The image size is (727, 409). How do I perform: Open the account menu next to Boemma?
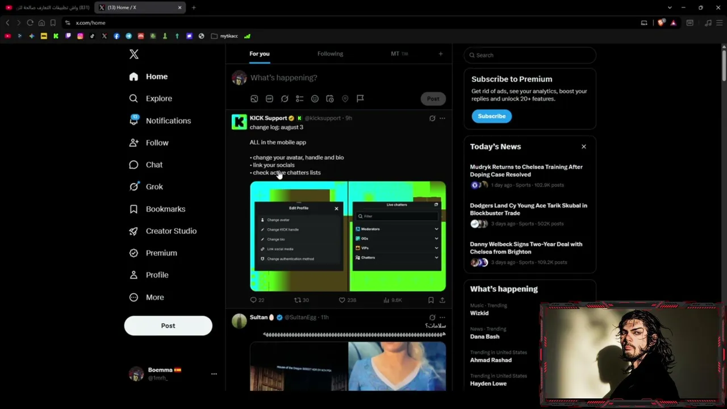point(214,374)
